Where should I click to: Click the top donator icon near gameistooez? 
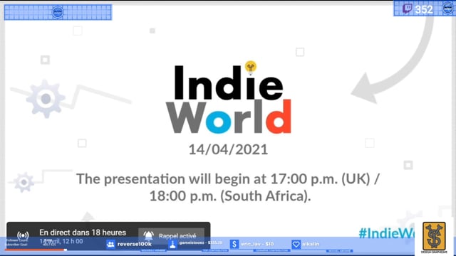(172, 244)
